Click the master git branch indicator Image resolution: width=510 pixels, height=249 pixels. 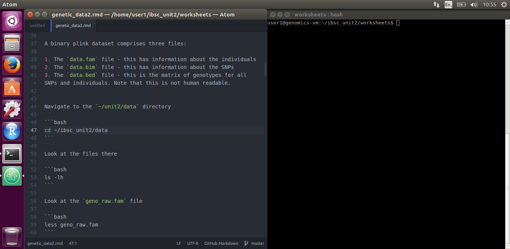(x=254, y=243)
